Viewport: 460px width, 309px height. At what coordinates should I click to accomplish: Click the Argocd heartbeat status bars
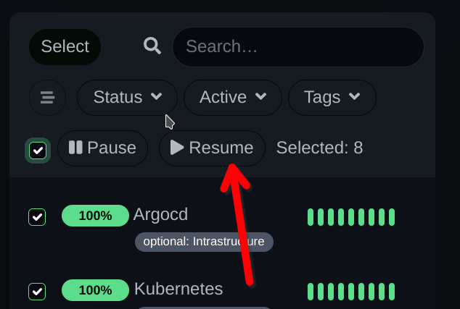click(351, 217)
